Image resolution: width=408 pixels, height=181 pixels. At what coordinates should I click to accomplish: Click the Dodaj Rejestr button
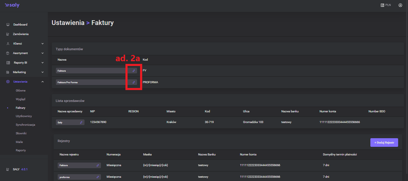(384, 143)
